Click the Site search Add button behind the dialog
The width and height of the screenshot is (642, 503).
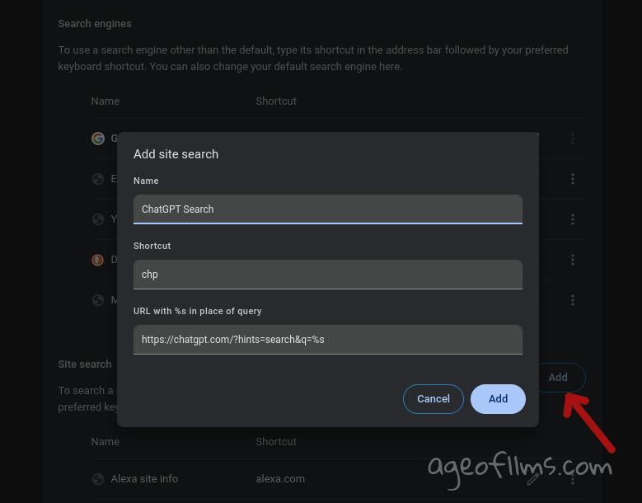coord(560,378)
